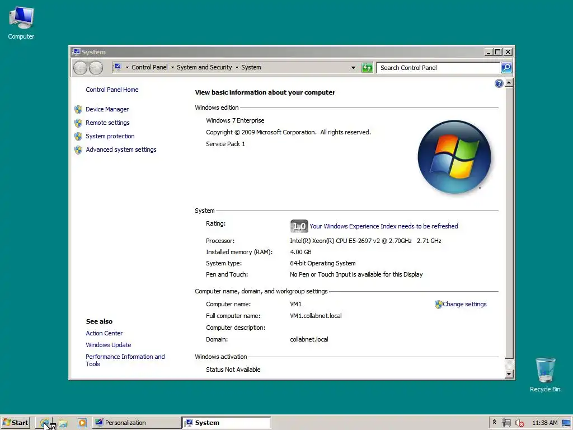Screen dimensions: 573x430
Task: Expand dropdown arrow before Control Panel breadcrumb
Action: (x=127, y=67)
